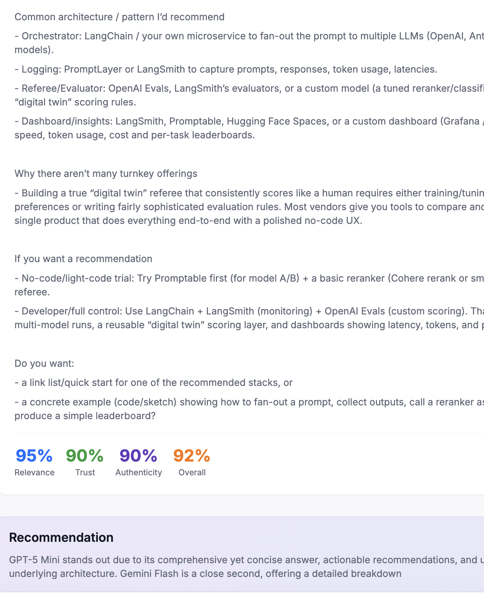Click the Recommendation heading

click(x=61, y=537)
